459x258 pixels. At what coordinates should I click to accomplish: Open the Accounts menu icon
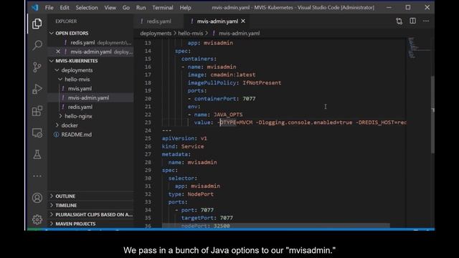pyautogui.click(x=37, y=198)
